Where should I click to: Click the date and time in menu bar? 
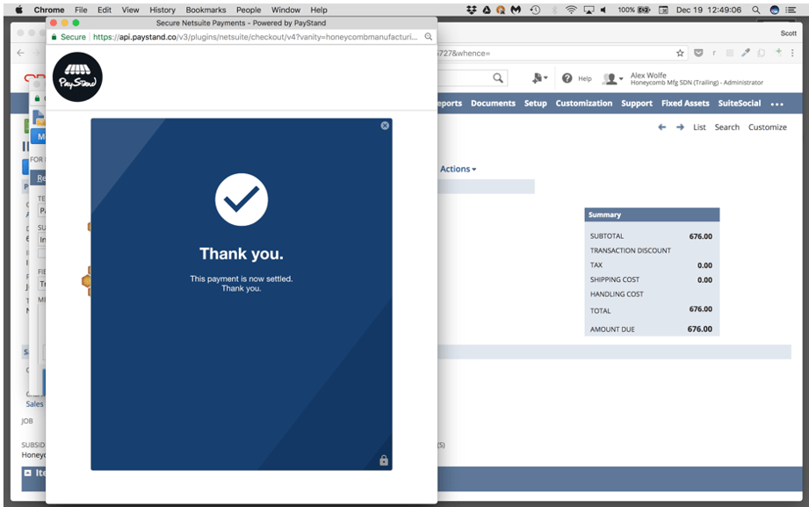pyautogui.click(x=708, y=10)
